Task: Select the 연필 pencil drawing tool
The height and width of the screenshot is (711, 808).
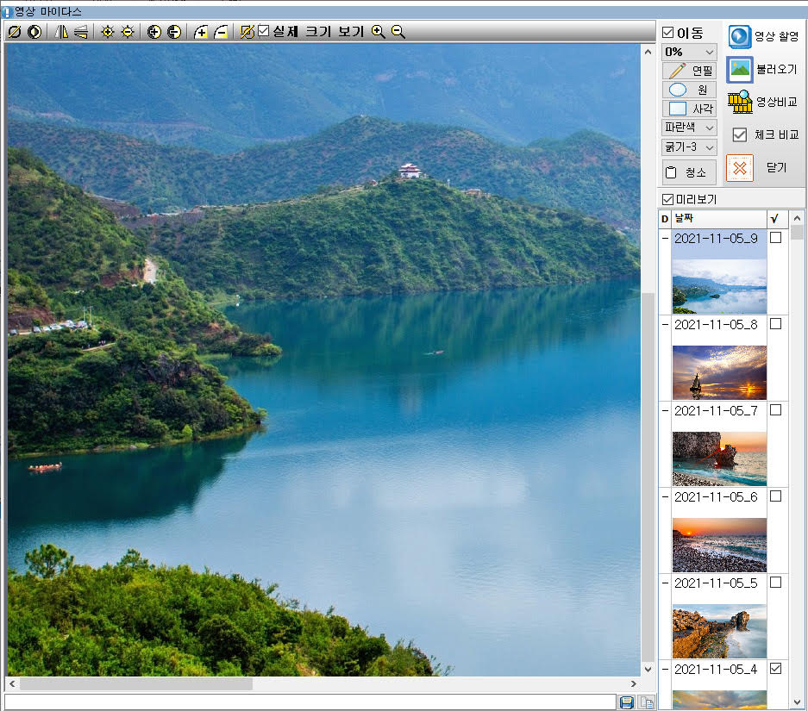Action: point(689,71)
